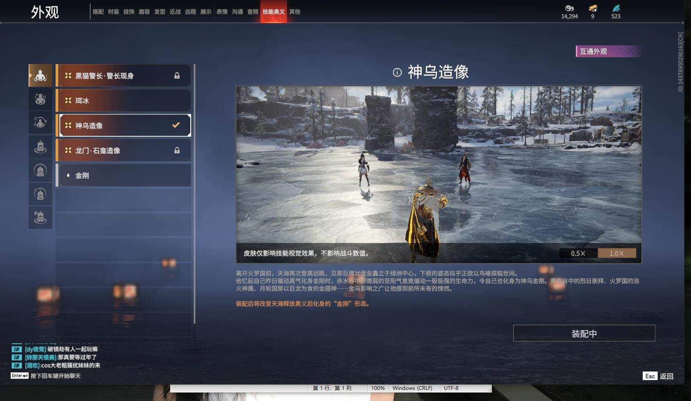The width and height of the screenshot is (691, 401).
Task: Set preview speed to 0.5×
Action: point(578,253)
